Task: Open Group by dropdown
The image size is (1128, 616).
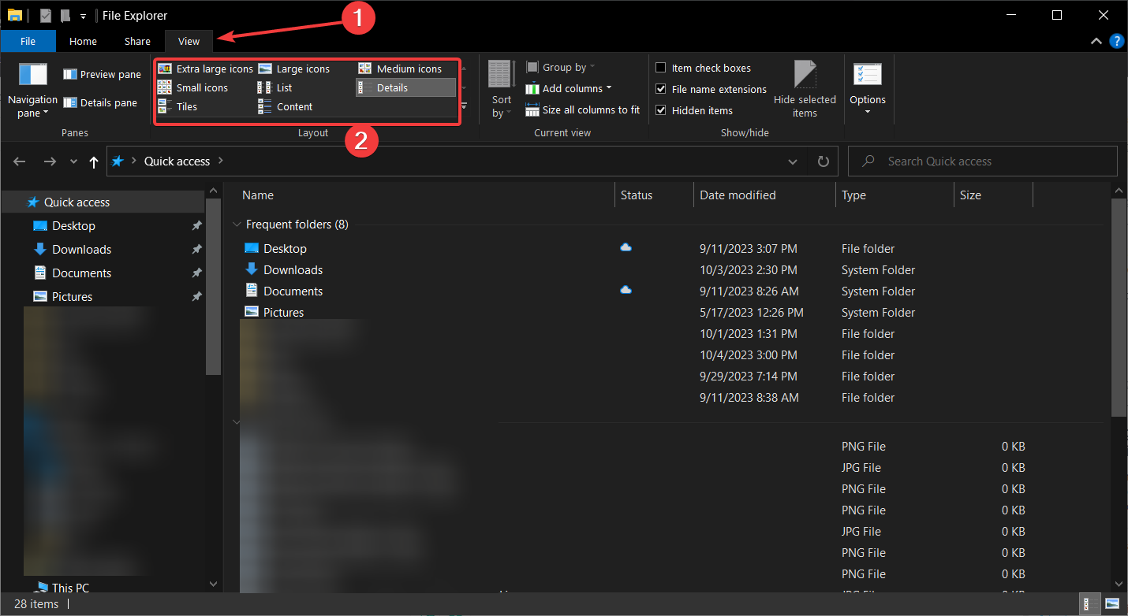Action: coord(561,68)
